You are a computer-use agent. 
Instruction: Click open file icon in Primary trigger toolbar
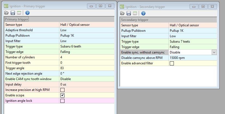tap(7, 13)
